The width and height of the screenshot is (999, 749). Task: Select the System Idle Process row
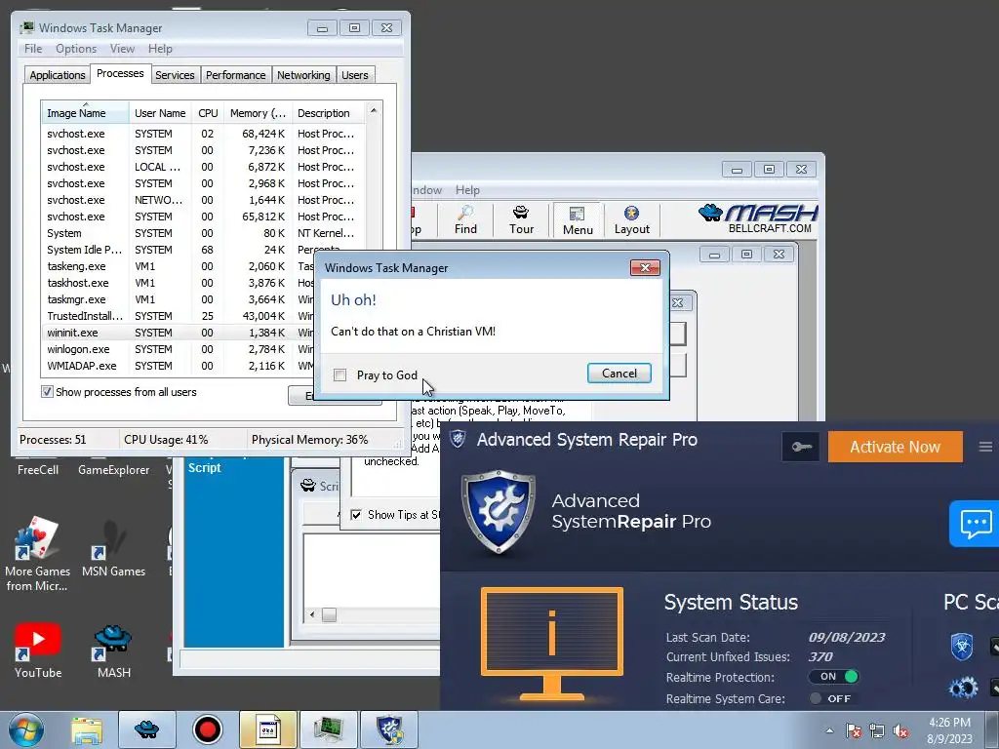click(178, 250)
